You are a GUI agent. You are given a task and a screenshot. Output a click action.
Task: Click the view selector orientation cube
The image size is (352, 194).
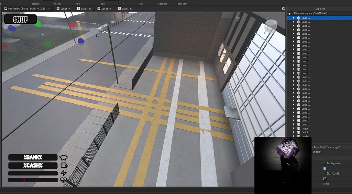coord(271,26)
